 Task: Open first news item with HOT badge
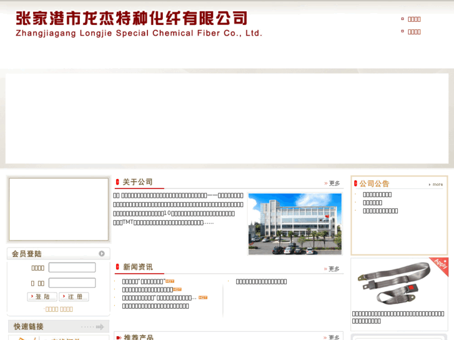pyautogui.click(x=144, y=281)
